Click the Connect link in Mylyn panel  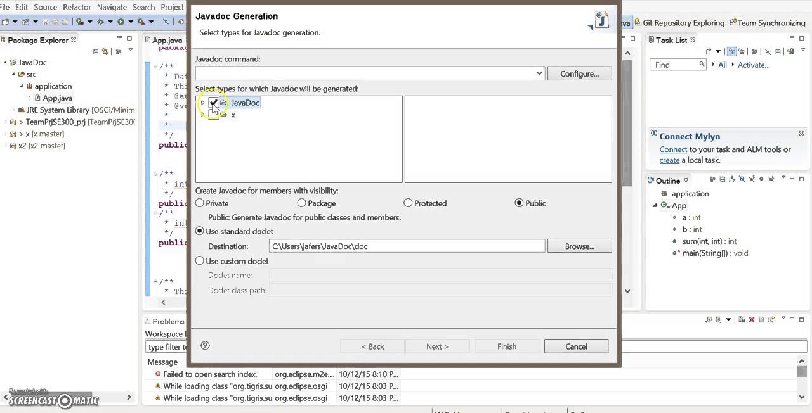tap(673, 149)
